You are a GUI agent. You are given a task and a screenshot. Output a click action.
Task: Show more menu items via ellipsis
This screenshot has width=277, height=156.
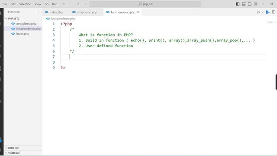pyautogui.click(x=63, y=4)
